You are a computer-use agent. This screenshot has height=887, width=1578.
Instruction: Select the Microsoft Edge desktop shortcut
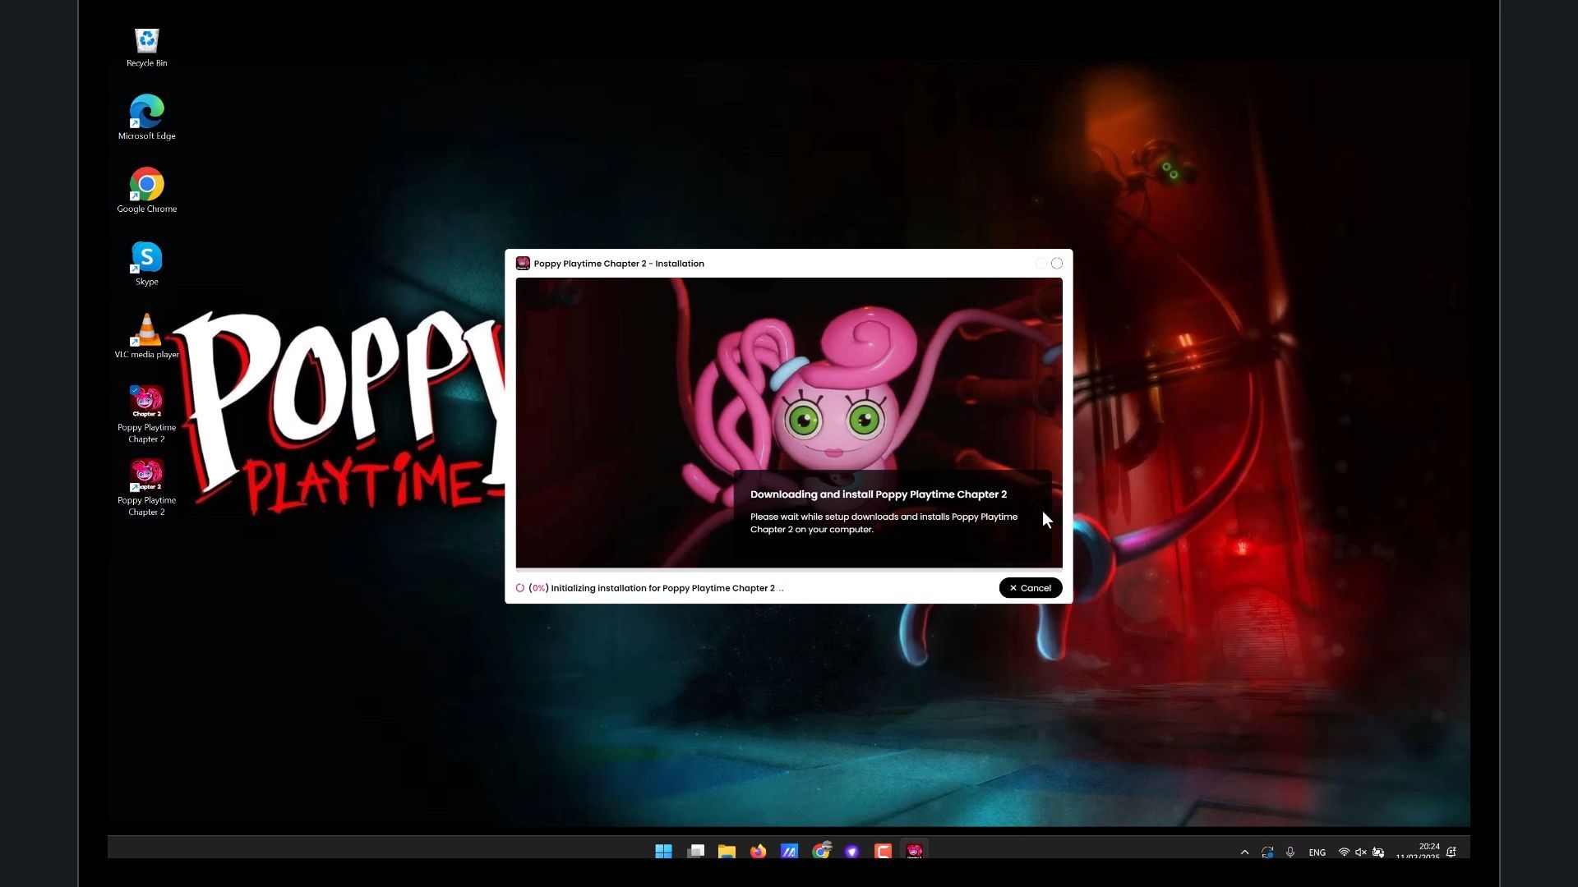146,117
